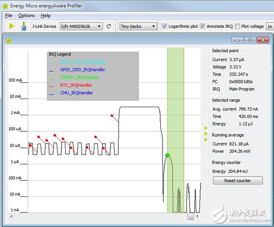Open the J-Link serial number dropdown

(x=81, y=26)
